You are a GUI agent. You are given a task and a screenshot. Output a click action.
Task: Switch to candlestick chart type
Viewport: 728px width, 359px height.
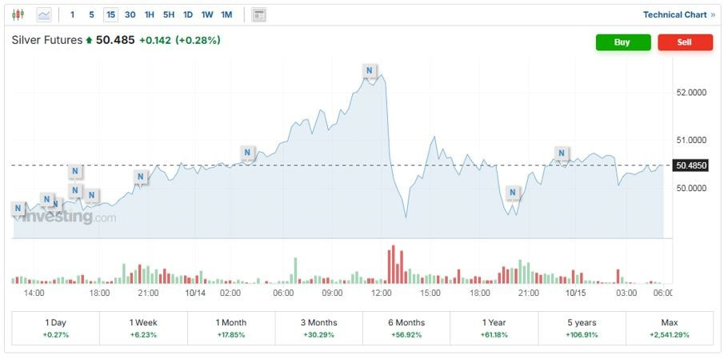pos(18,14)
